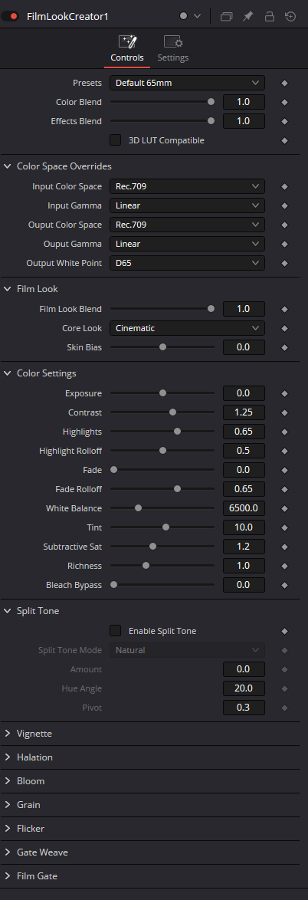Click keyframe diamond for 3D LUT Compatible
This screenshot has height=900, width=308.
point(284,140)
